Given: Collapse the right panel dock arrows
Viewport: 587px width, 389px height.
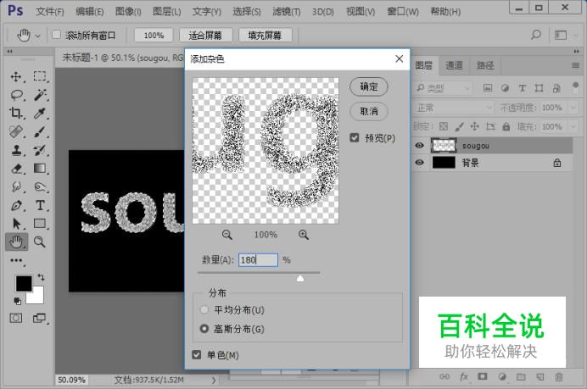Looking at the screenshot, I should tap(576, 51).
